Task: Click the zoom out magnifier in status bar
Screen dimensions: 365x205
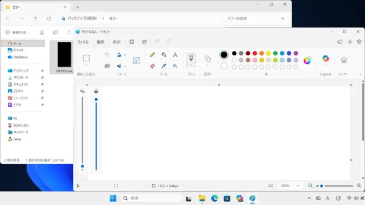Action: pyautogui.click(x=310, y=185)
